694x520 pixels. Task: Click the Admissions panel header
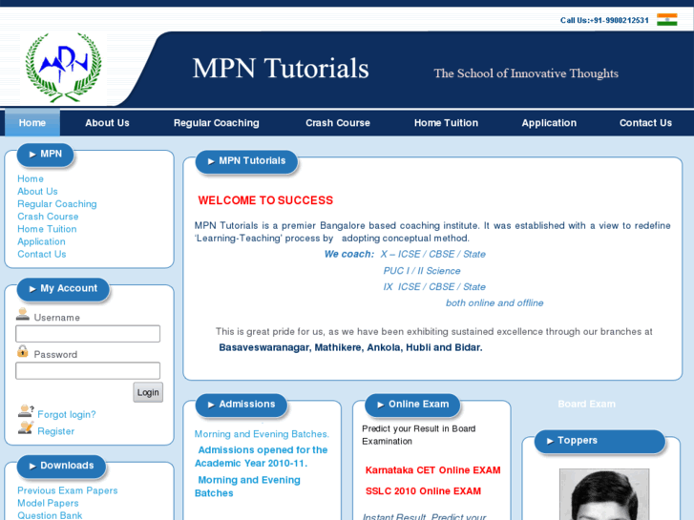point(242,405)
